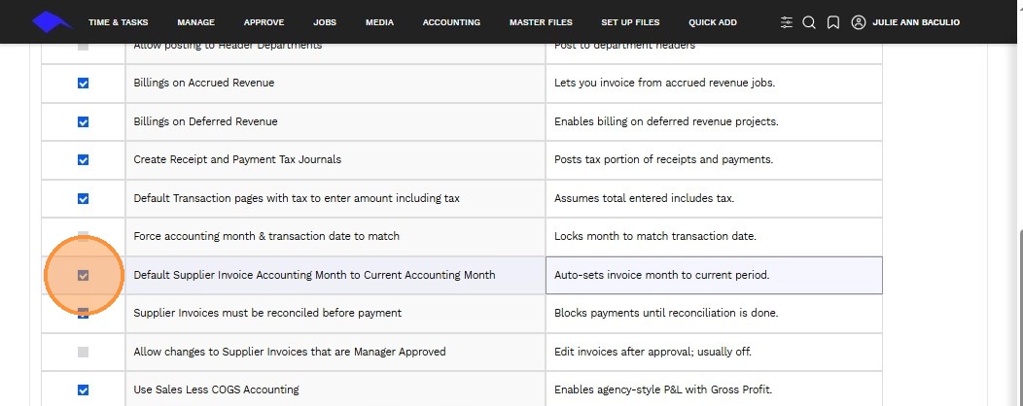Uncheck Default Transaction pages with tax option
This screenshot has width=1023, height=406.
click(83, 199)
